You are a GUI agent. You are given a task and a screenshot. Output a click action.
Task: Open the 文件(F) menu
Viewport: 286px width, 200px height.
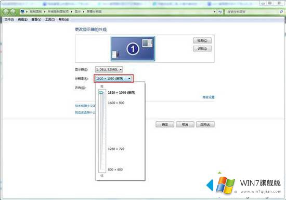tap(9, 20)
